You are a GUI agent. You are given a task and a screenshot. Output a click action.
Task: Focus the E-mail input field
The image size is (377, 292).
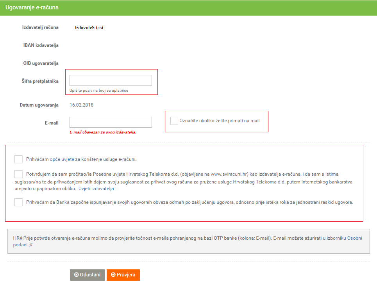tap(111, 122)
